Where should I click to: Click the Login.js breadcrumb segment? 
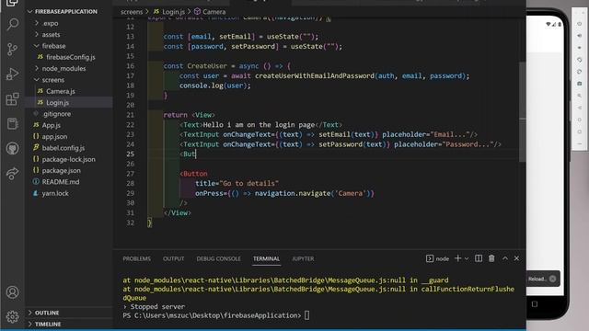(x=169, y=12)
